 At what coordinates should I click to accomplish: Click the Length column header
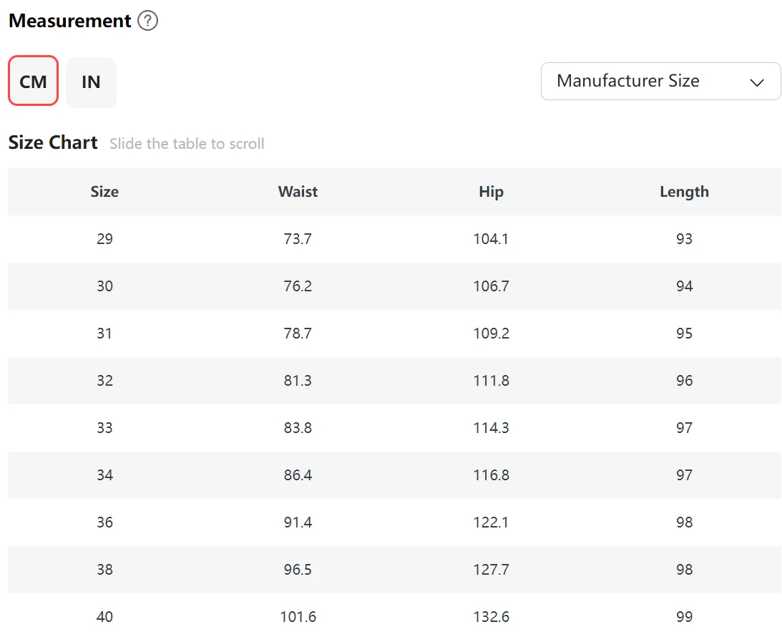coord(684,192)
